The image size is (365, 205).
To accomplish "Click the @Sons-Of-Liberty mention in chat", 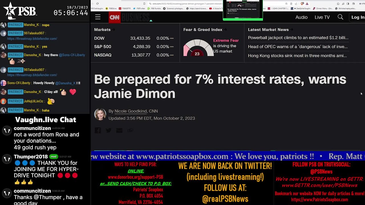I will pos(72,55).
